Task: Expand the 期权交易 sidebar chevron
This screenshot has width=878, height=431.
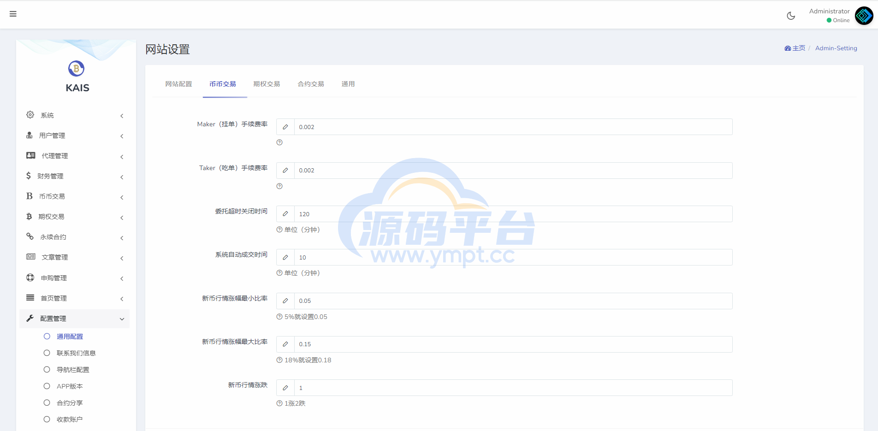Action: pyautogui.click(x=122, y=218)
